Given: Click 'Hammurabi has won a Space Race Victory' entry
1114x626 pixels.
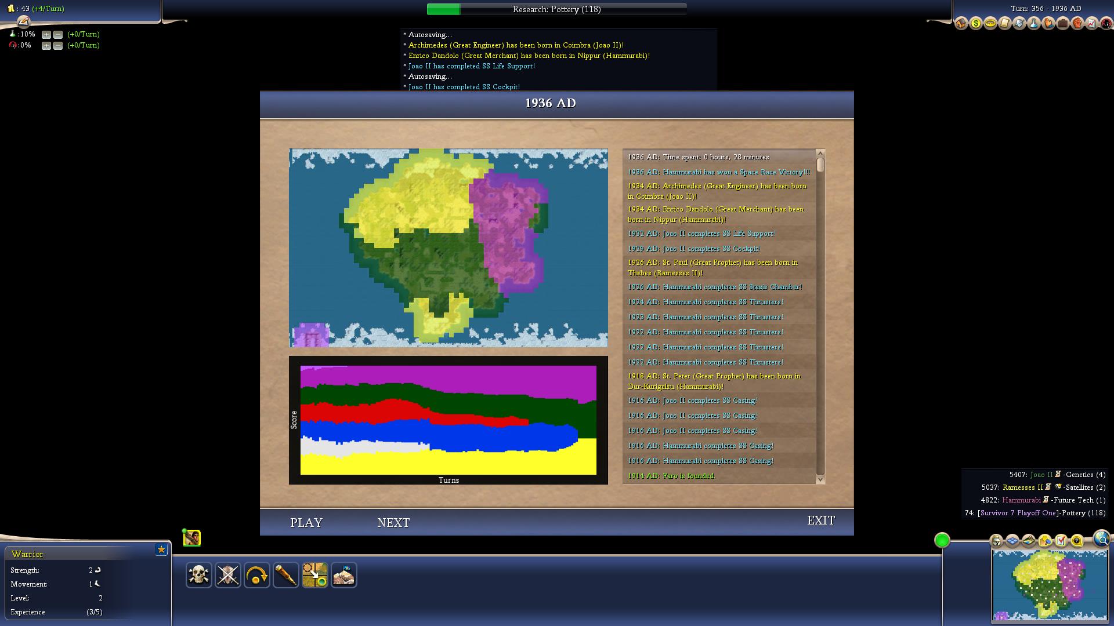Looking at the screenshot, I should click(719, 172).
